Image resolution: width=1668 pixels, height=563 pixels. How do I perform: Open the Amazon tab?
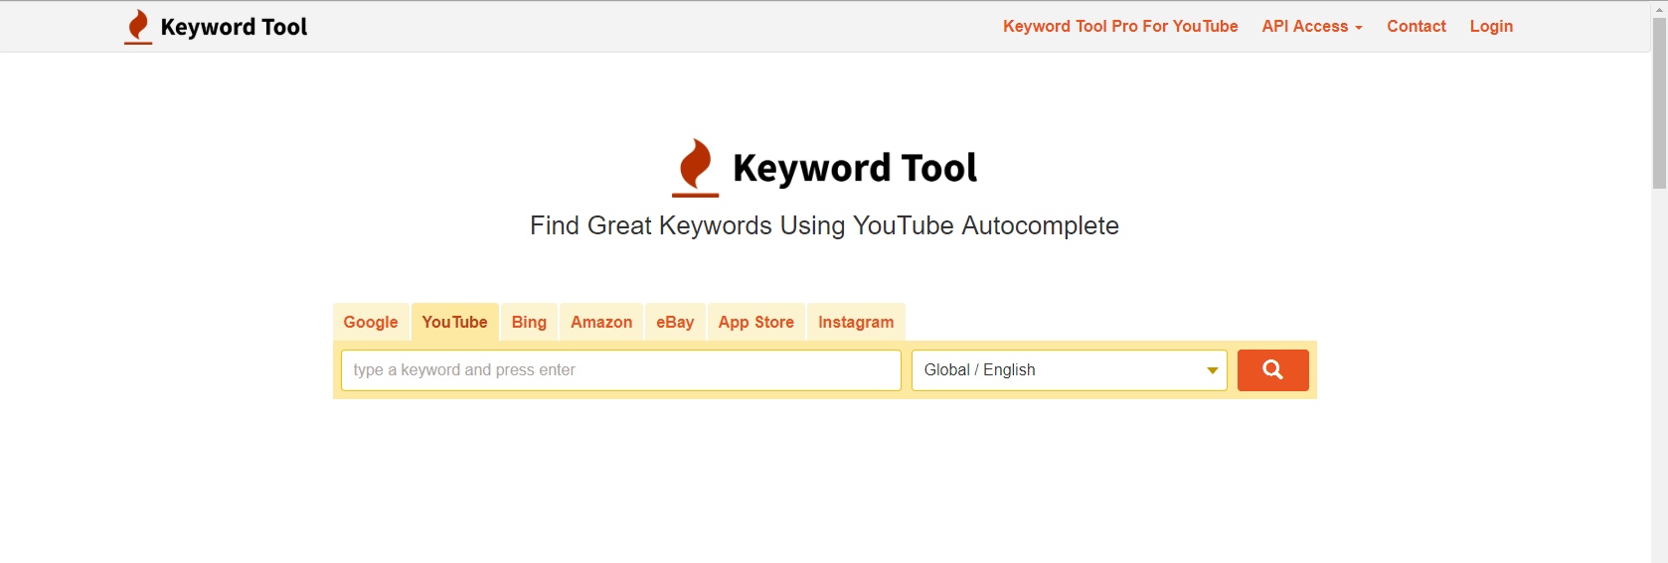[x=601, y=322]
